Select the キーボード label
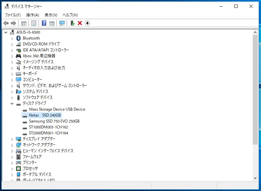The width and height of the screenshot is (261, 191). (30, 73)
